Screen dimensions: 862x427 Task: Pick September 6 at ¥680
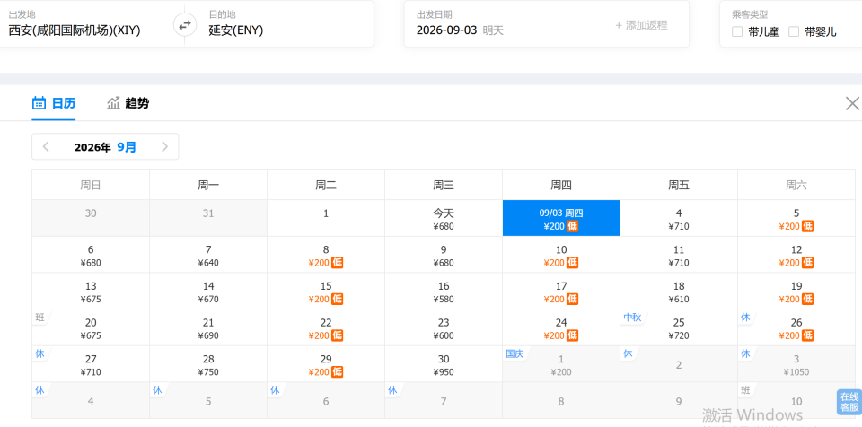(91, 255)
